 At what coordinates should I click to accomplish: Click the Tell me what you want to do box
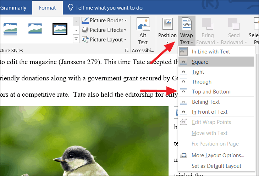click(109, 8)
